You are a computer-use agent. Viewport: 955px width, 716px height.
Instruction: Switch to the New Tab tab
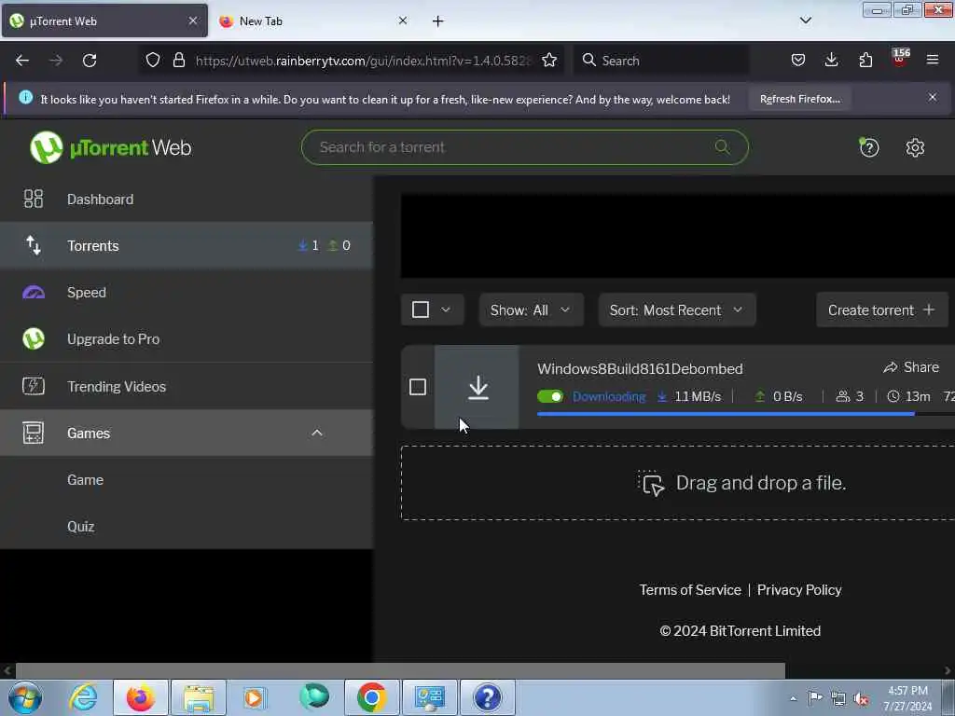click(312, 21)
